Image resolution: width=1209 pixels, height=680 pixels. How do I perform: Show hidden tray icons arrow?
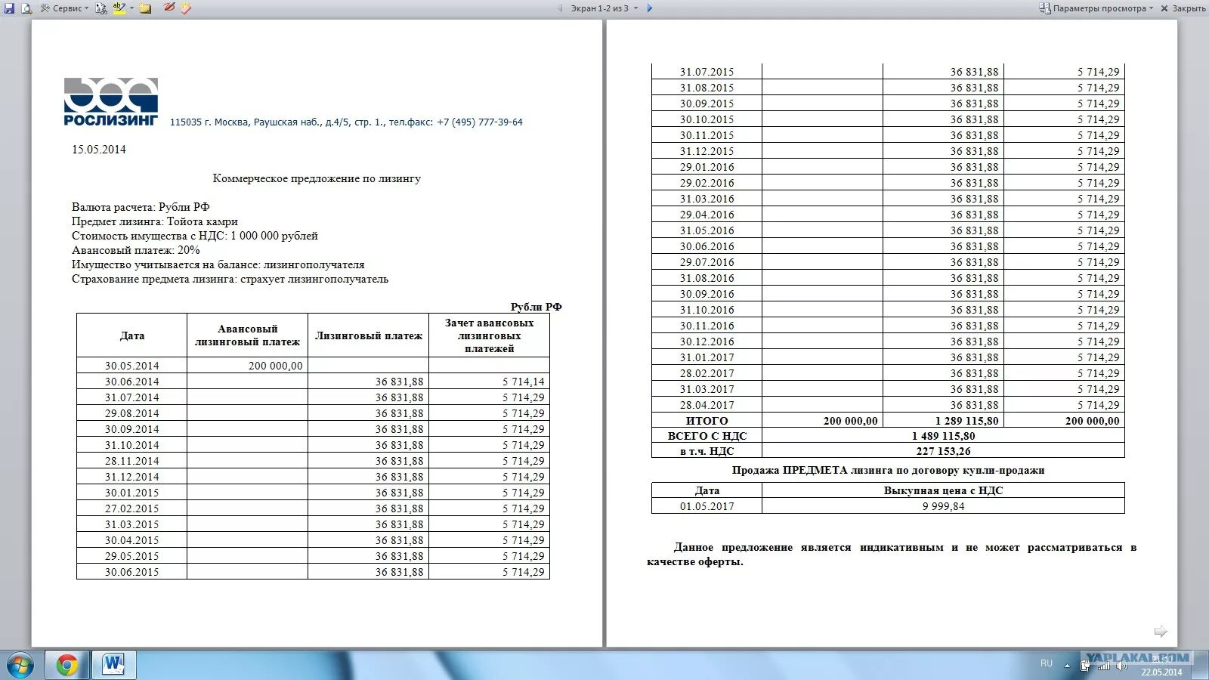click(1067, 666)
